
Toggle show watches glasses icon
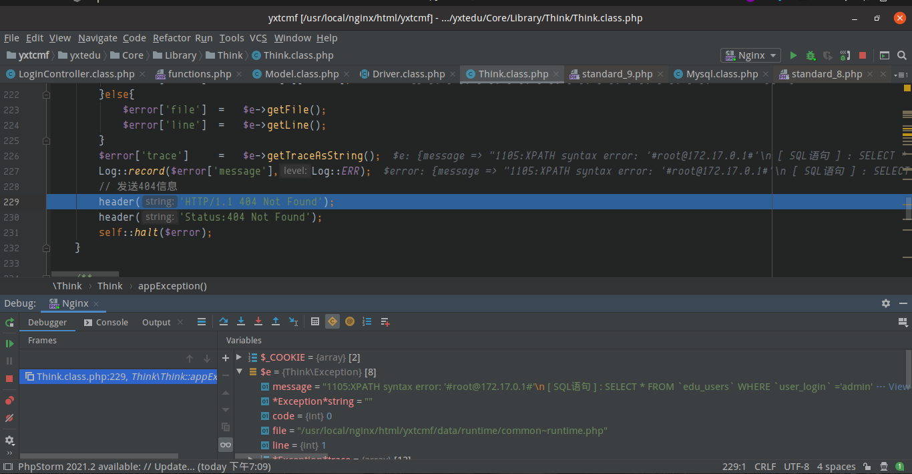[226, 445]
